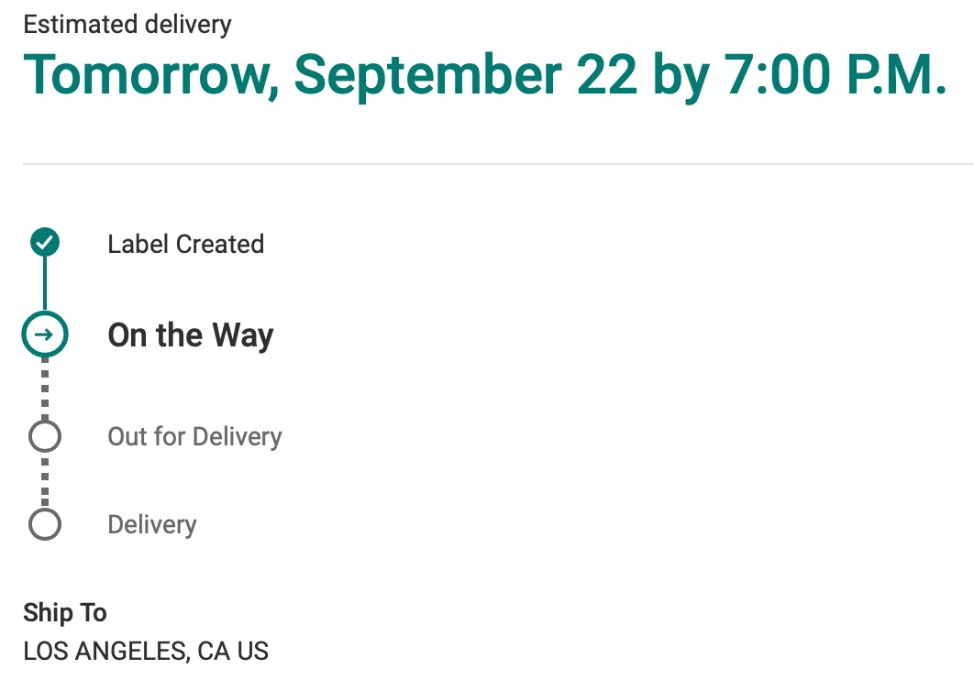Click the Delivery circle marker
This screenshot has width=974, height=691.
coord(45,524)
